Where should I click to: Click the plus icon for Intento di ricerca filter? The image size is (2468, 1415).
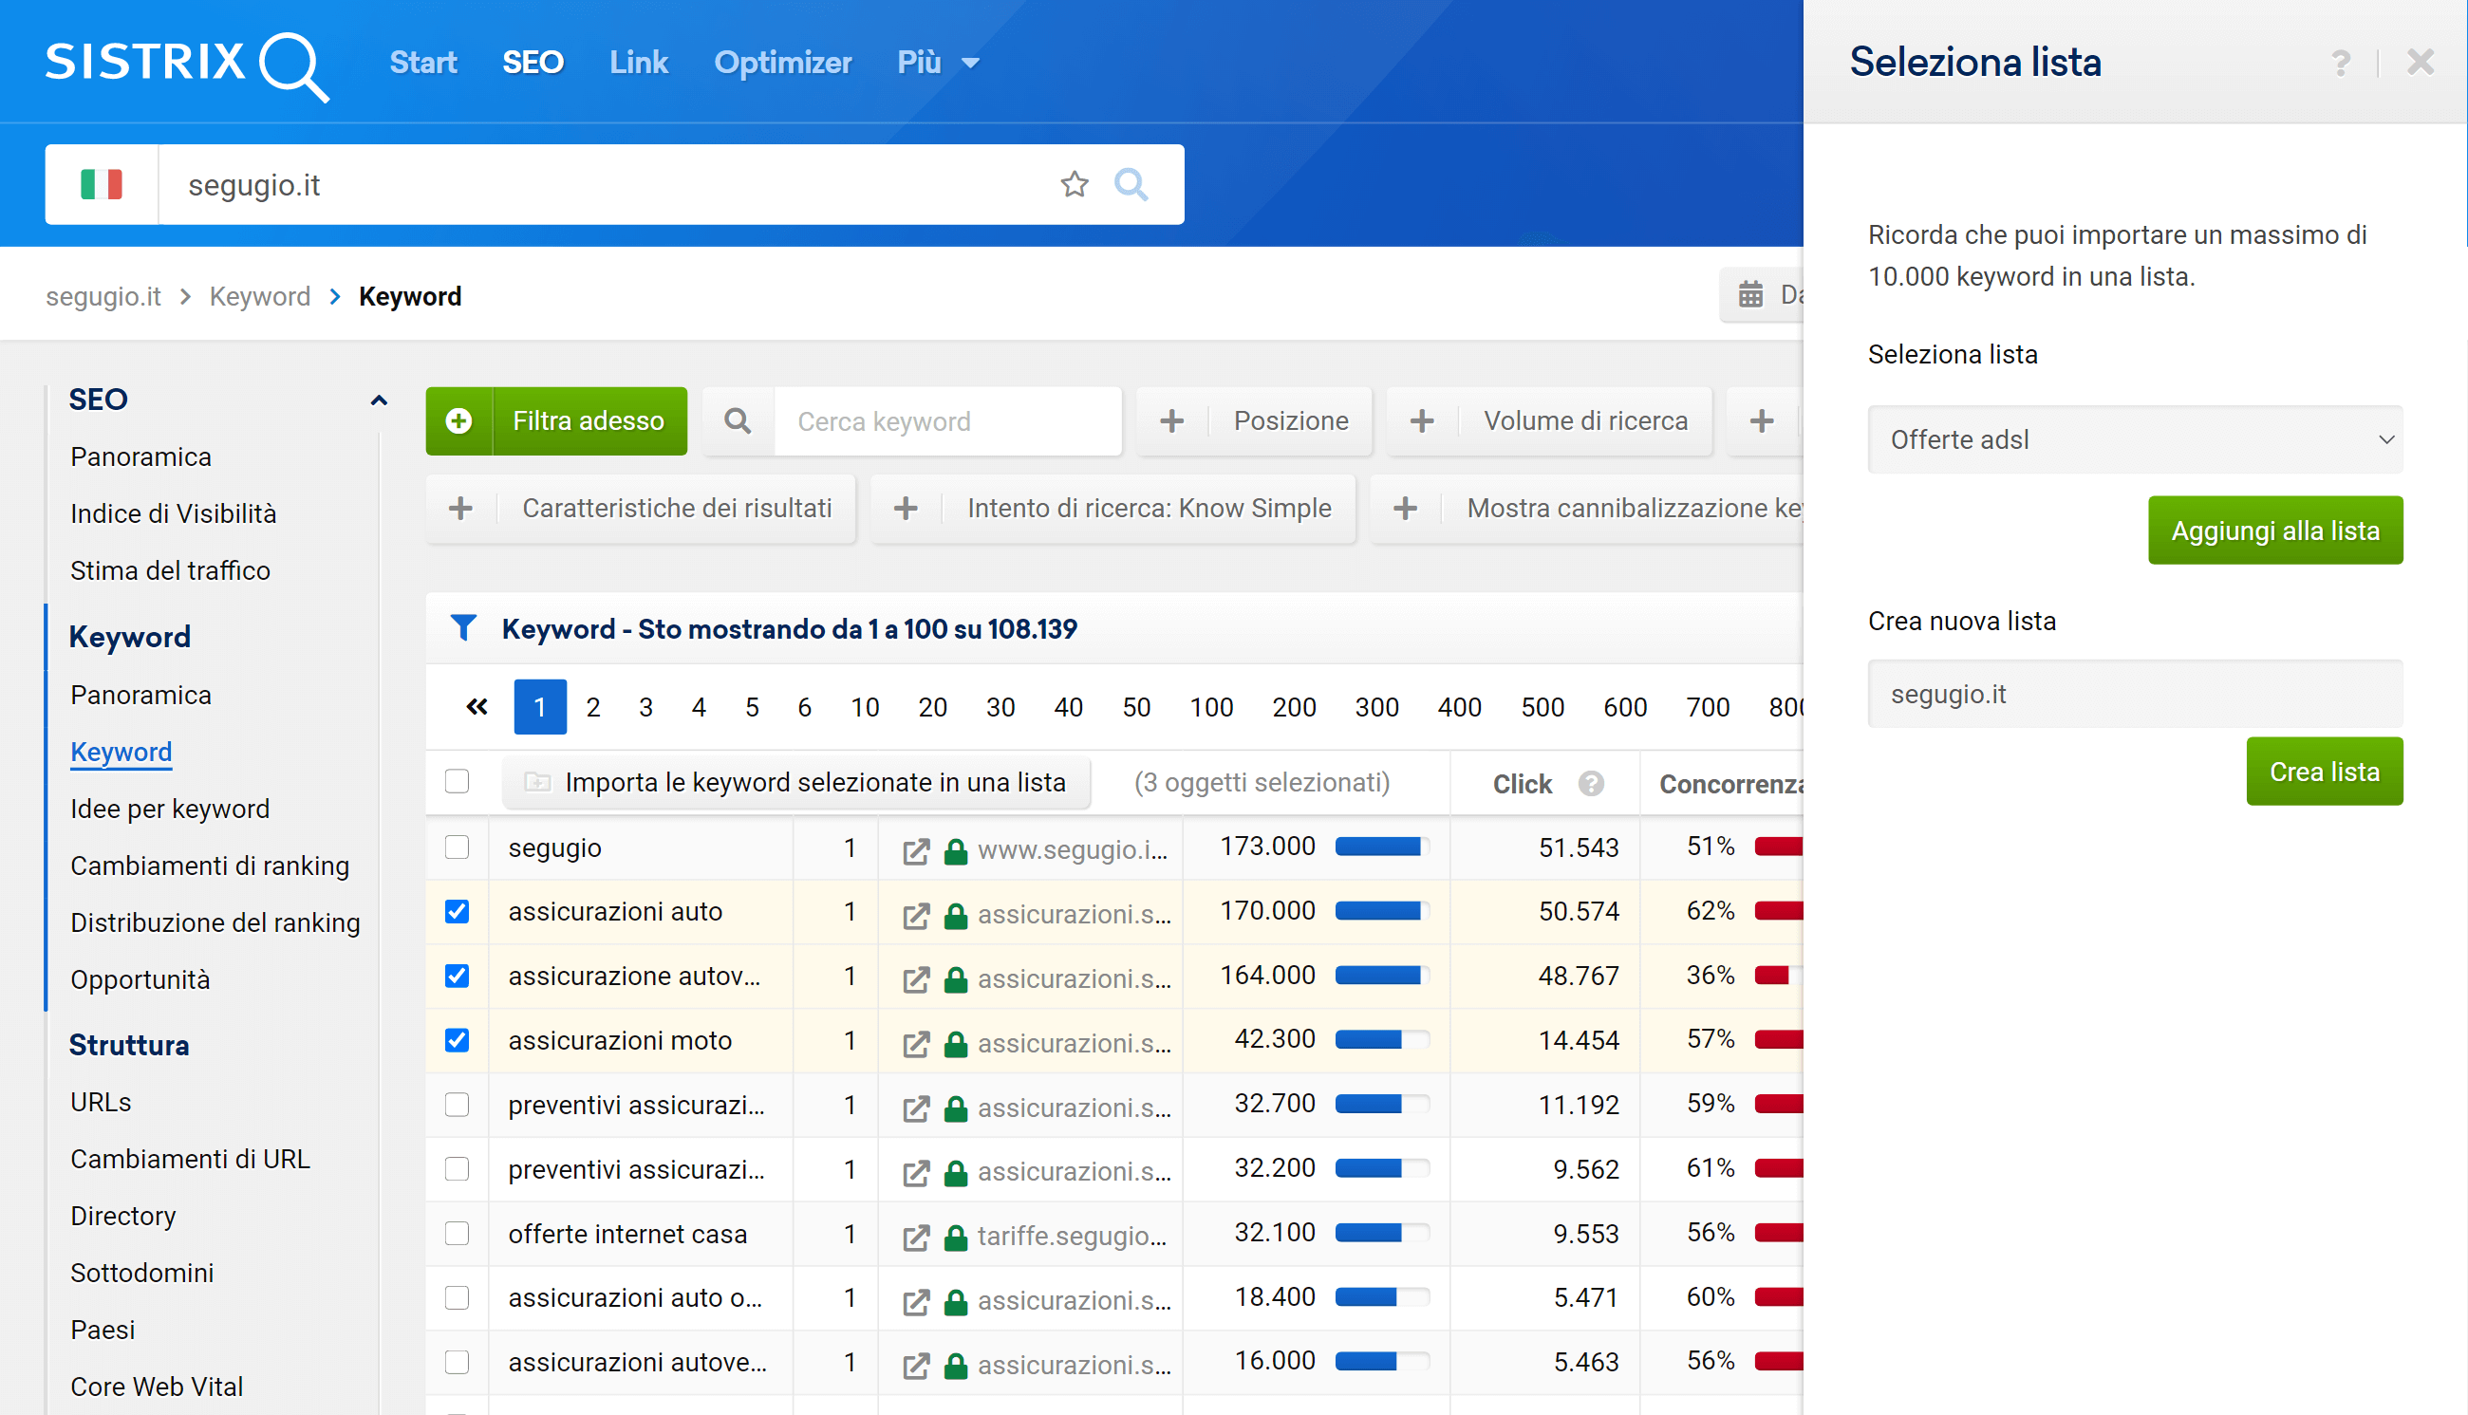tap(906, 509)
